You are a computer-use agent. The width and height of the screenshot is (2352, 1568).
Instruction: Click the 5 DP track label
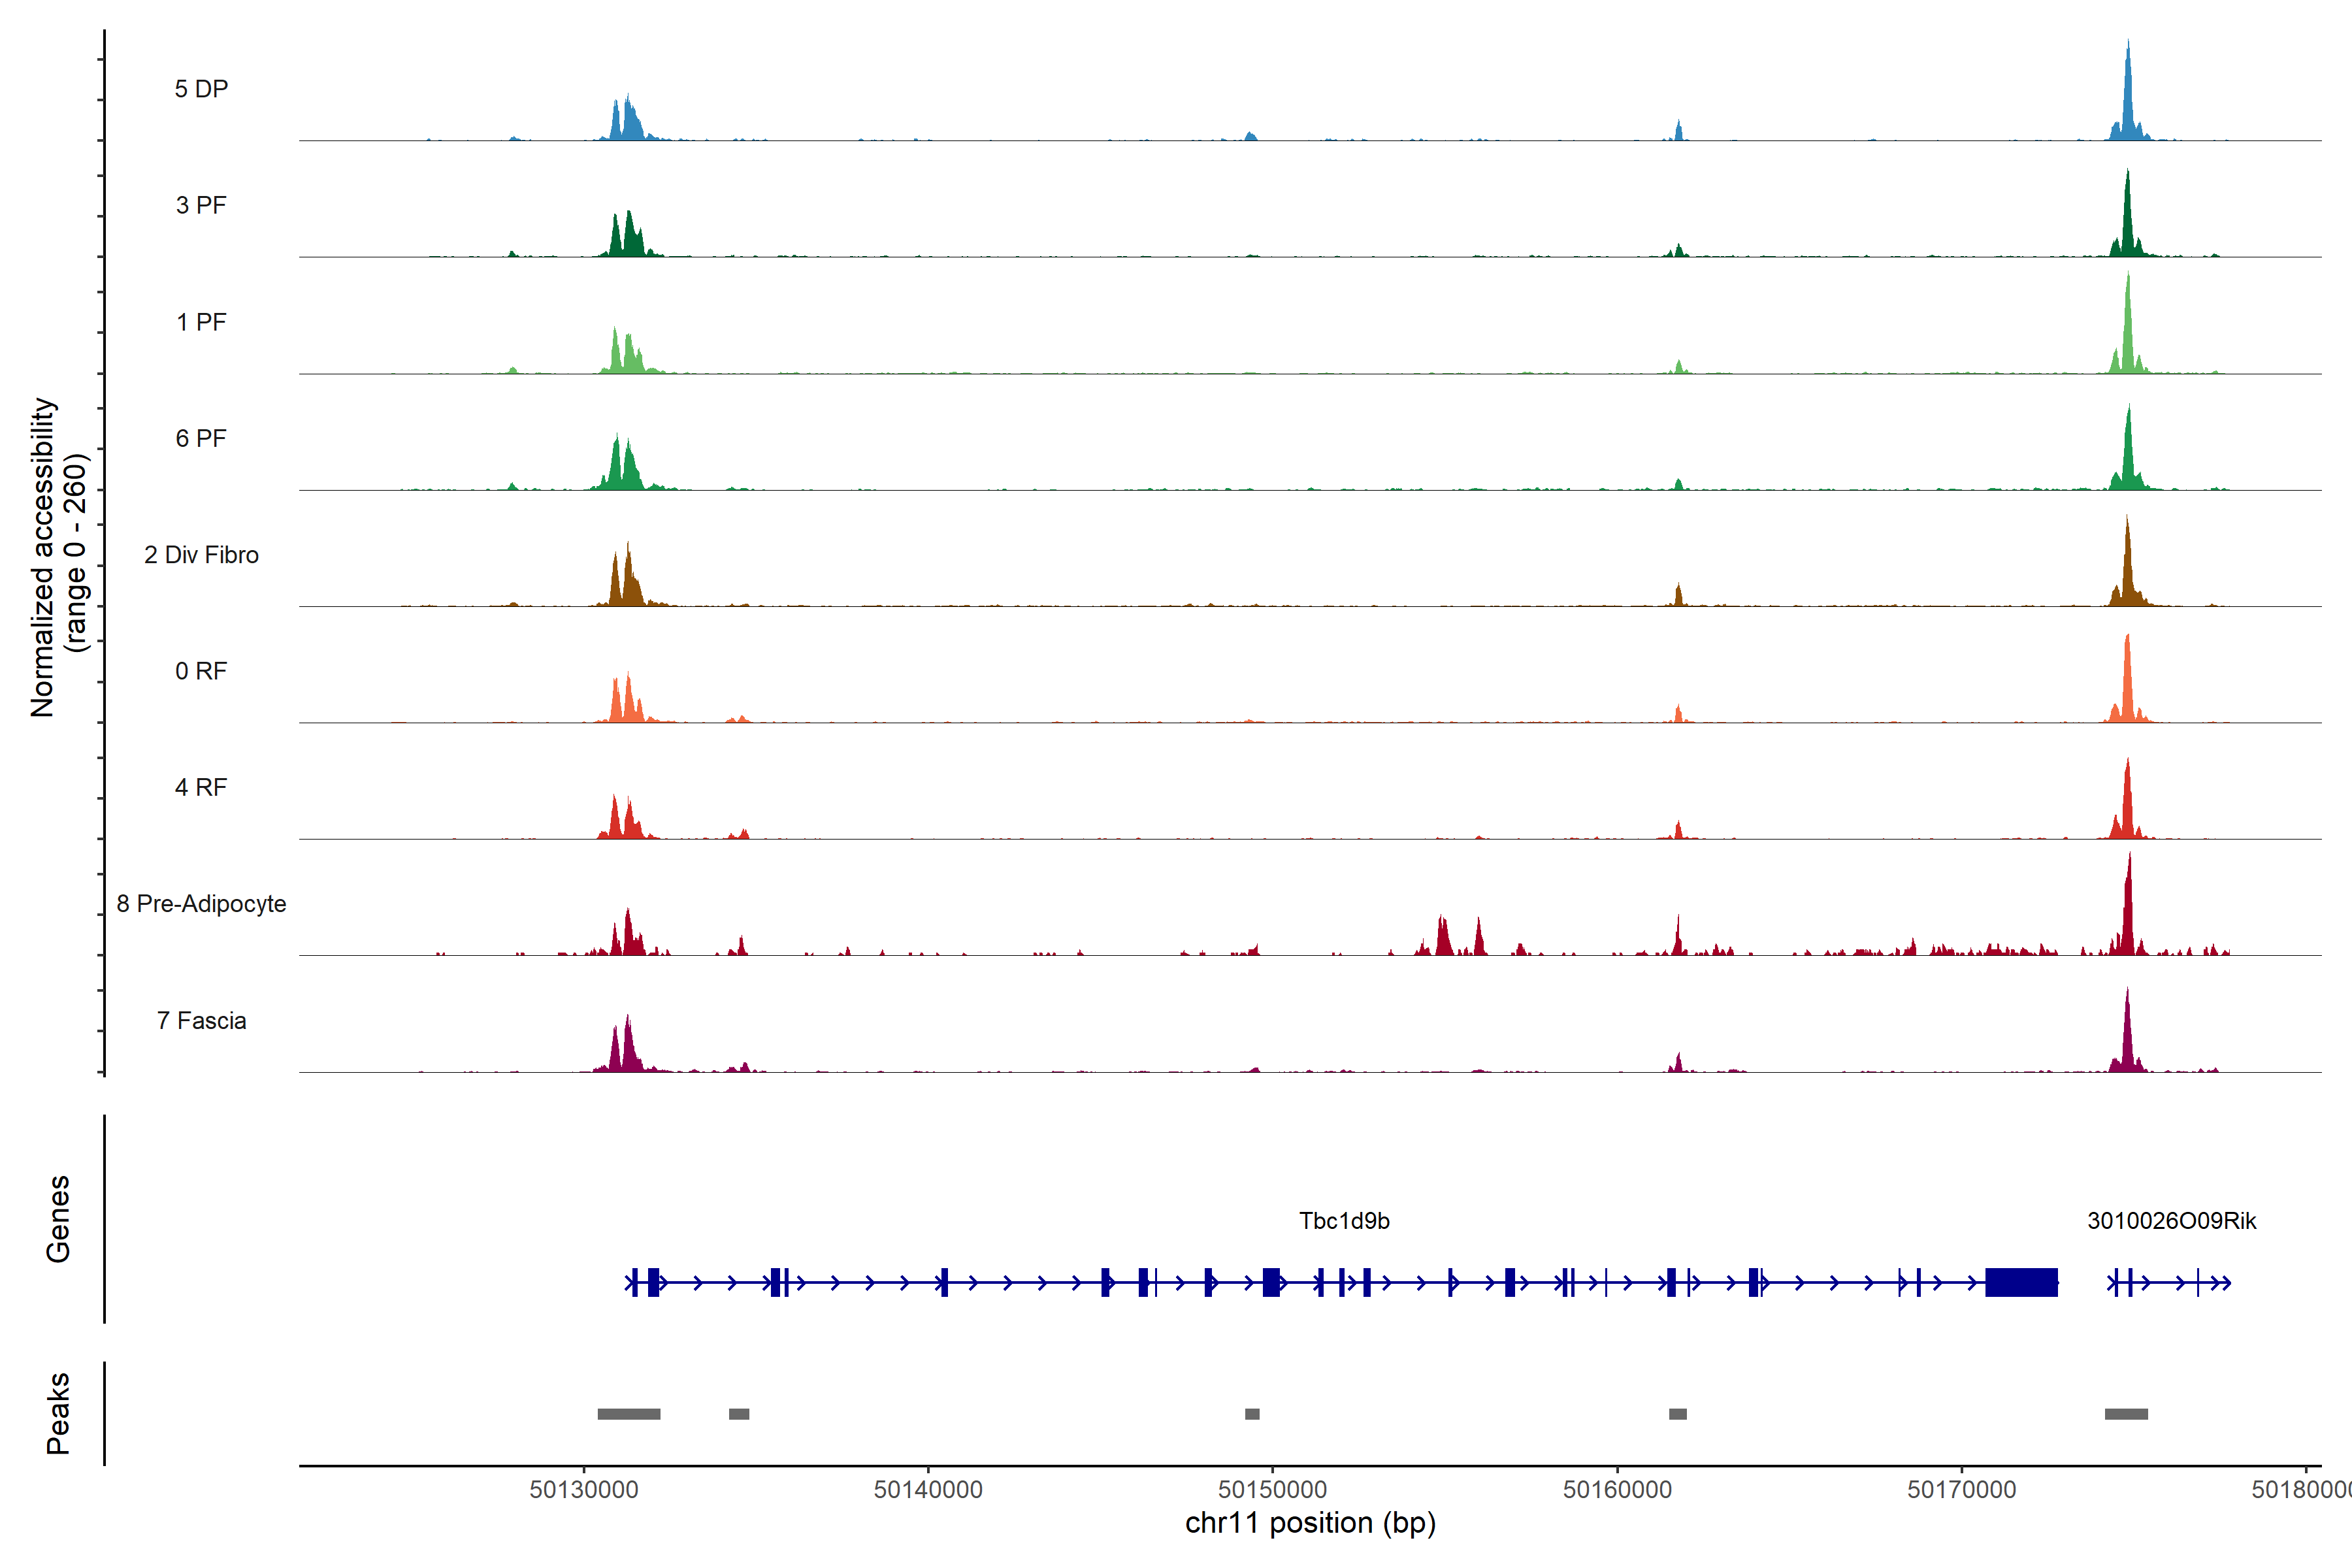201,89
